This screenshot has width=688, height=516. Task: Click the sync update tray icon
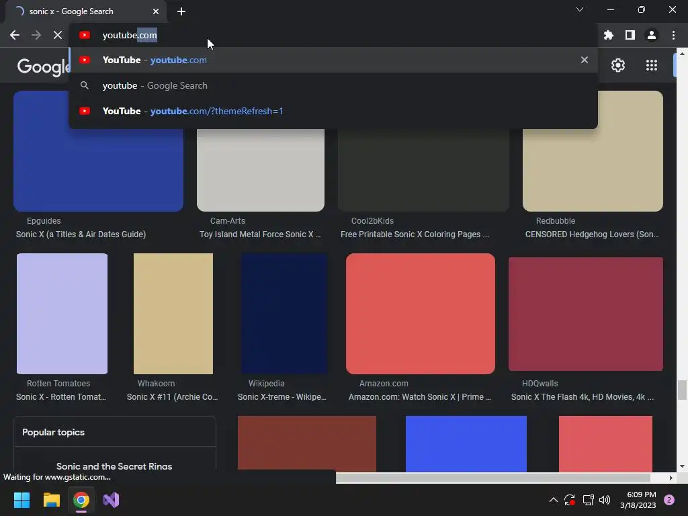[570, 500]
